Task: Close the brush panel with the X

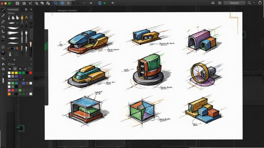Action: click(x=31, y=10)
